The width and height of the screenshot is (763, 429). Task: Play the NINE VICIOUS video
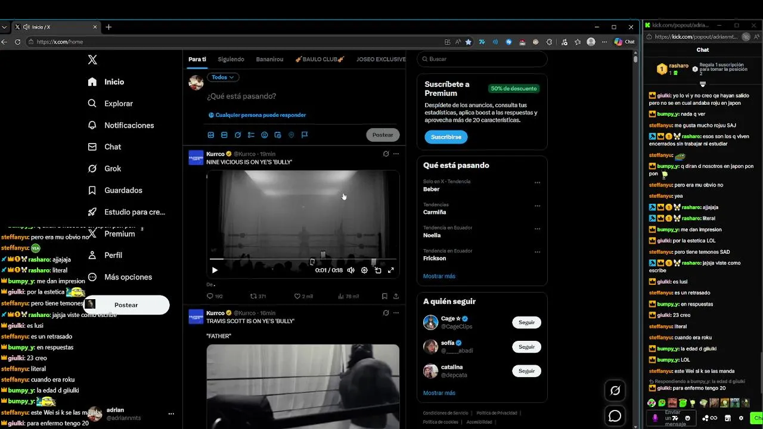tap(215, 270)
